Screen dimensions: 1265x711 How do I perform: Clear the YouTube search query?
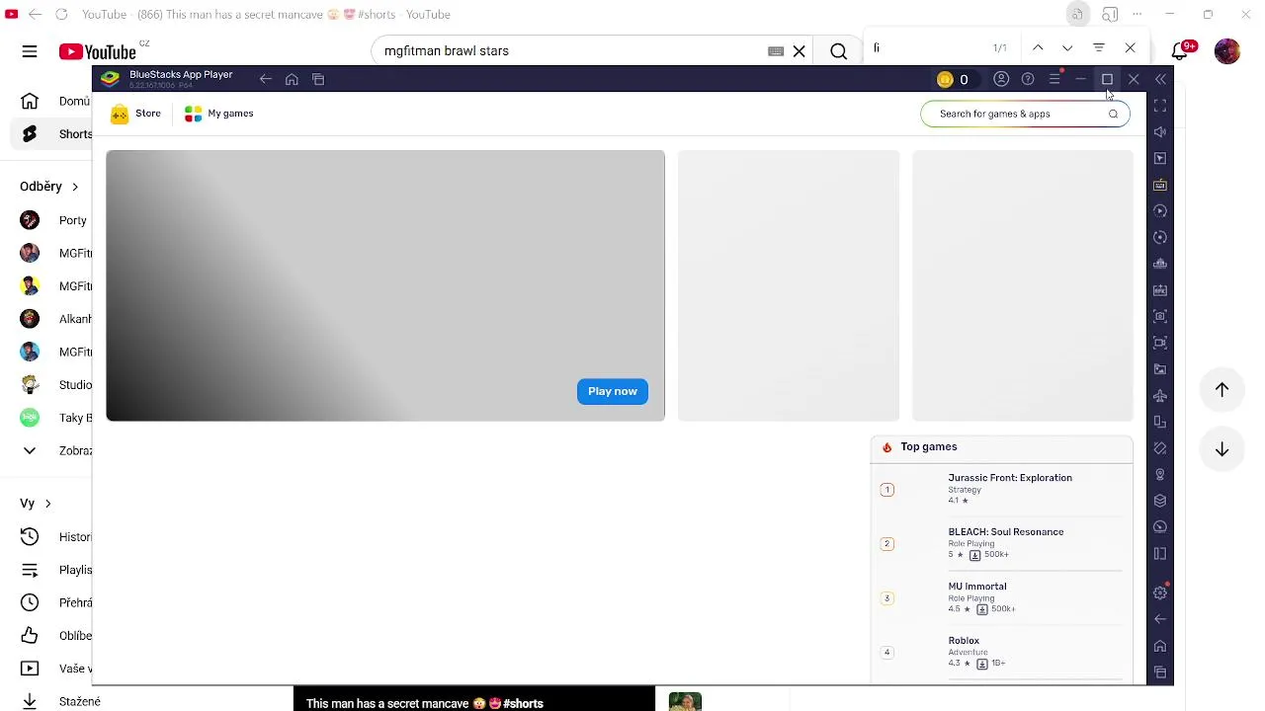pos(799,50)
